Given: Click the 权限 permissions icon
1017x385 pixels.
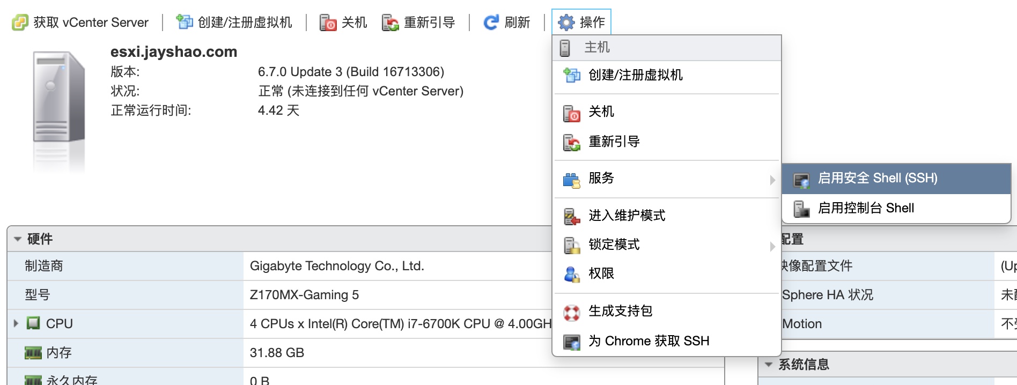Looking at the screenshot, I should pos(572,274).
